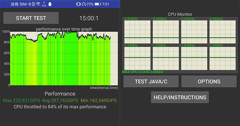Screen dimensions: 240x126
Task: Tap the QQ penguin notification icon
Action: point(50,4)
